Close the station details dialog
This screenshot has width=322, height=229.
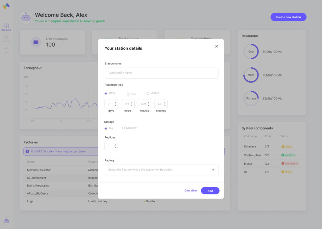click(217, 46)
